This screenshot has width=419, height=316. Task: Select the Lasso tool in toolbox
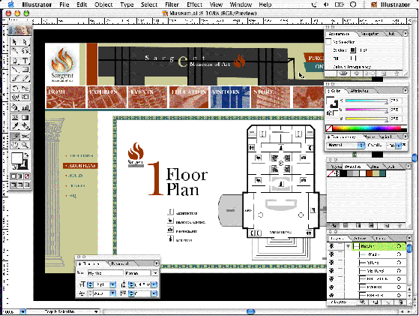click(x=25, y=51)
